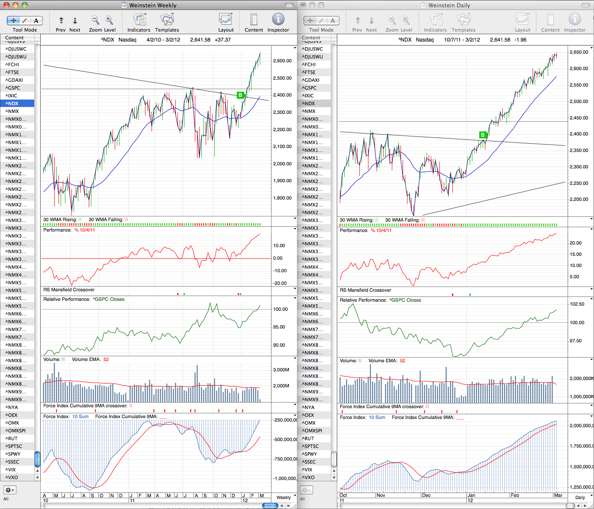
Task: Select ^GSPC in Weekly symbol list
Action: point(17,88)
